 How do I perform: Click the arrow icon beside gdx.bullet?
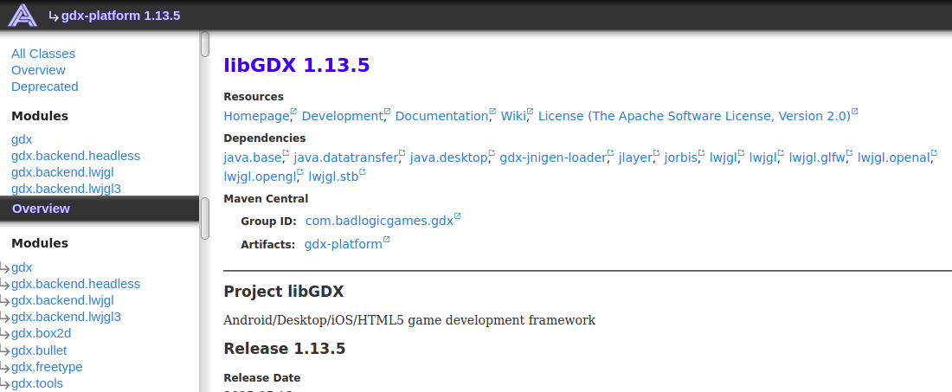click(5, 352)
